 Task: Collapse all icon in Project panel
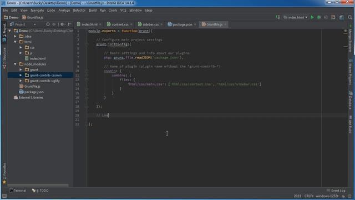[x=54, y=24]
